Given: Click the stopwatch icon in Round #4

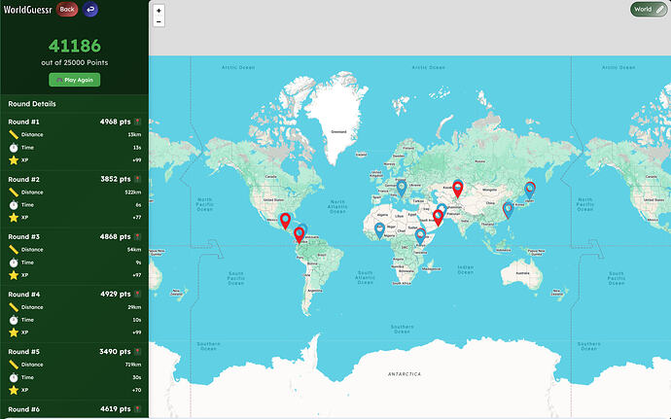Looking at the screenshot, I should (14, 320).
